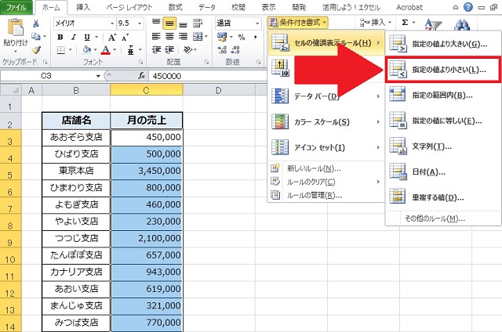Viewport: 502px width, 332px height.
Task: Toggle center text alignment
Action: (169, 37)
